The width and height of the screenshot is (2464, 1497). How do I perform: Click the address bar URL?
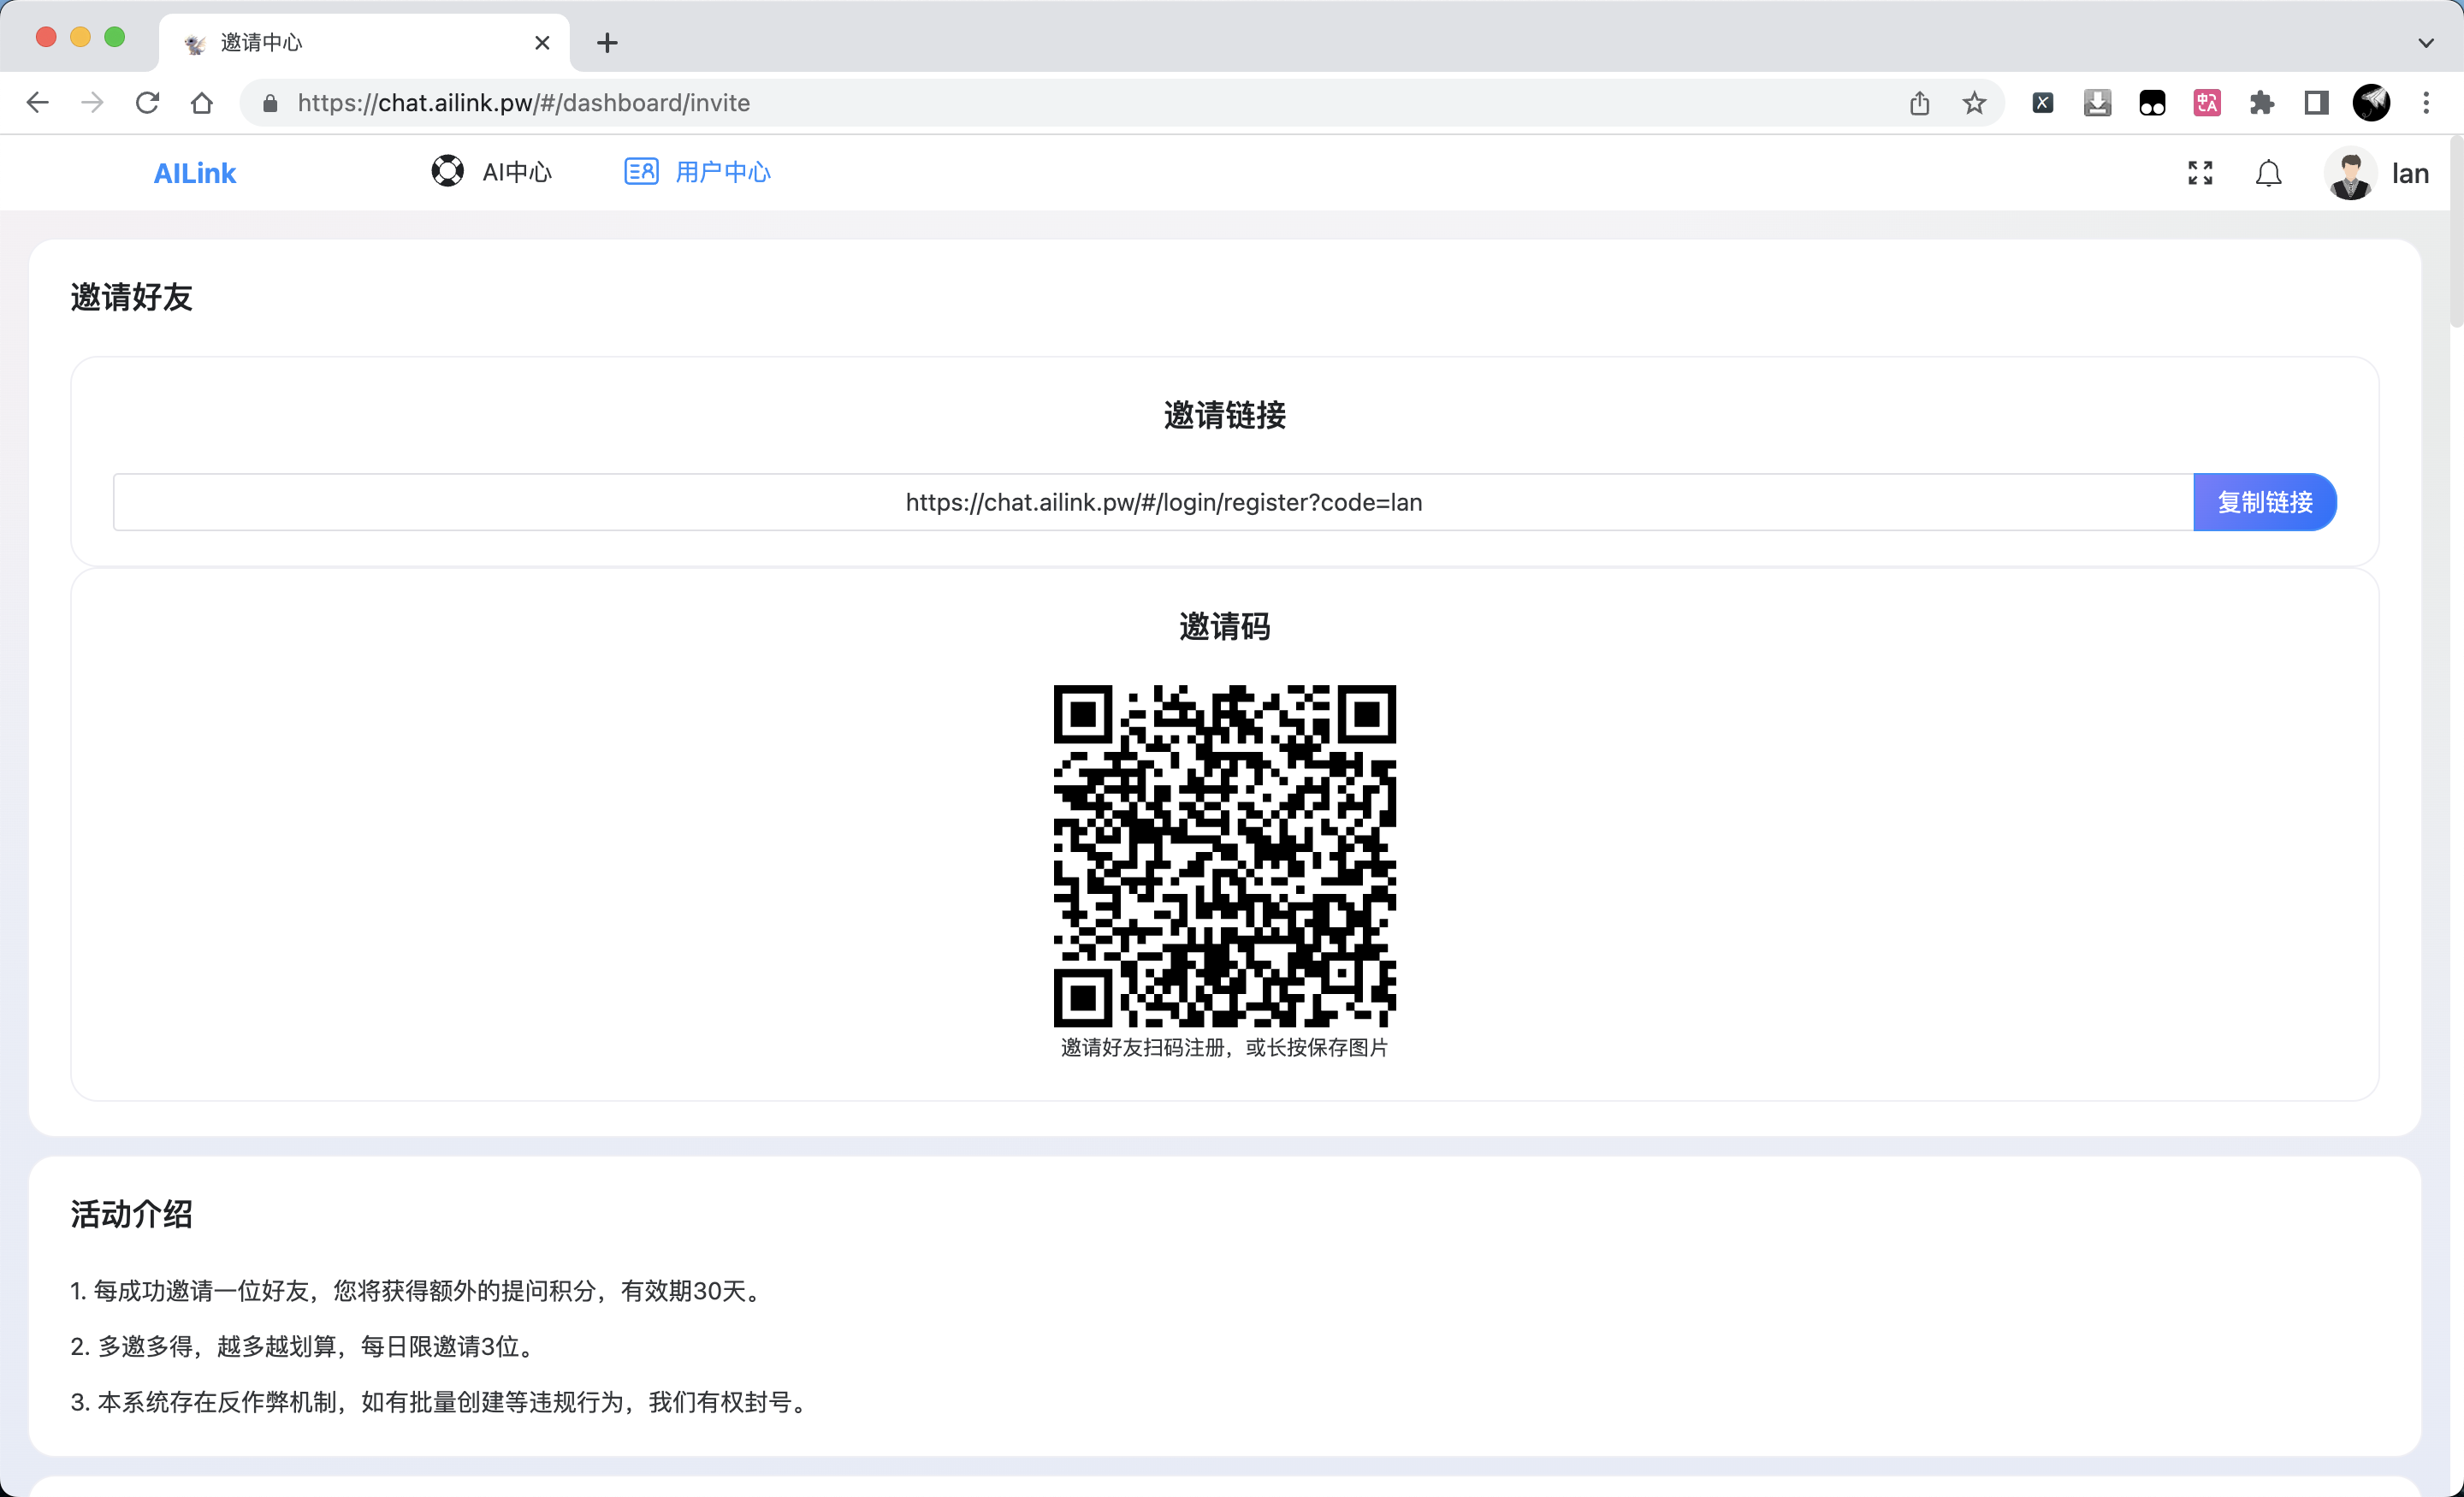[x=524, y=103]
